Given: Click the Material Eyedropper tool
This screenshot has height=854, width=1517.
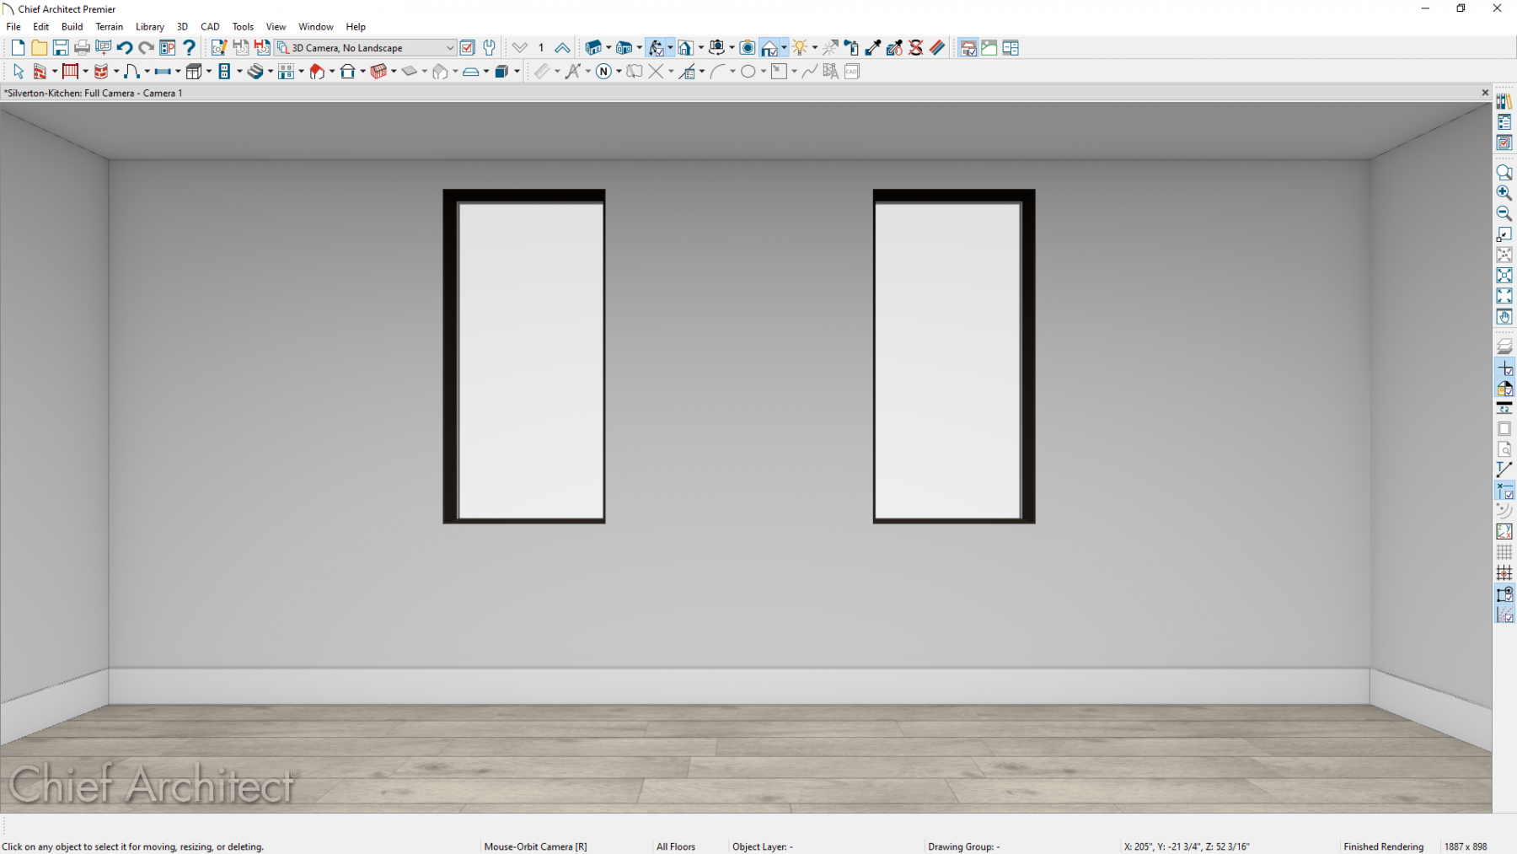Looking at the screenshot, I should pyautogui.click(x=873, y=48).
